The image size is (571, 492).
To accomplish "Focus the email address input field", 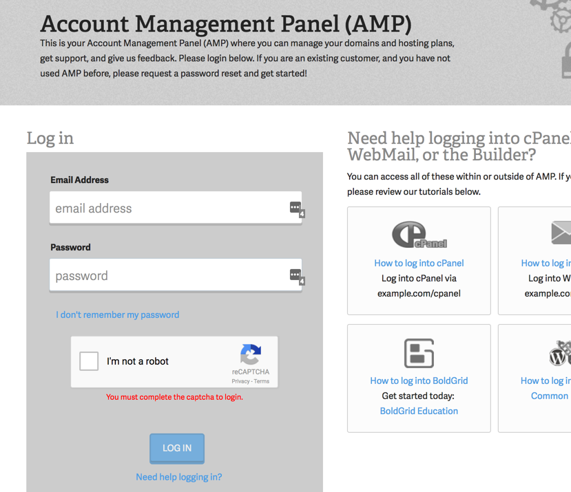I will click(x=176, y=208).
